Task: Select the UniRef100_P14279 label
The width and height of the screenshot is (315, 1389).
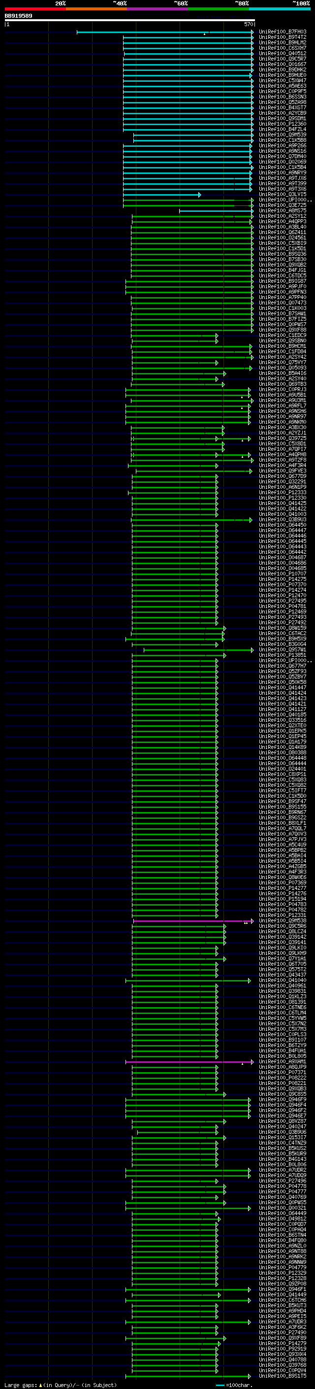Action: pos(283,1344)
